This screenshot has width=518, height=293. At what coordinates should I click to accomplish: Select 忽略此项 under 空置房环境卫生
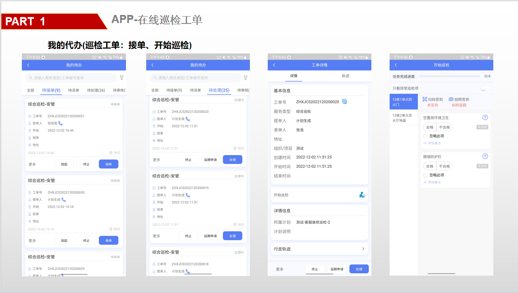pyautogui.click(x=425, y=136)
